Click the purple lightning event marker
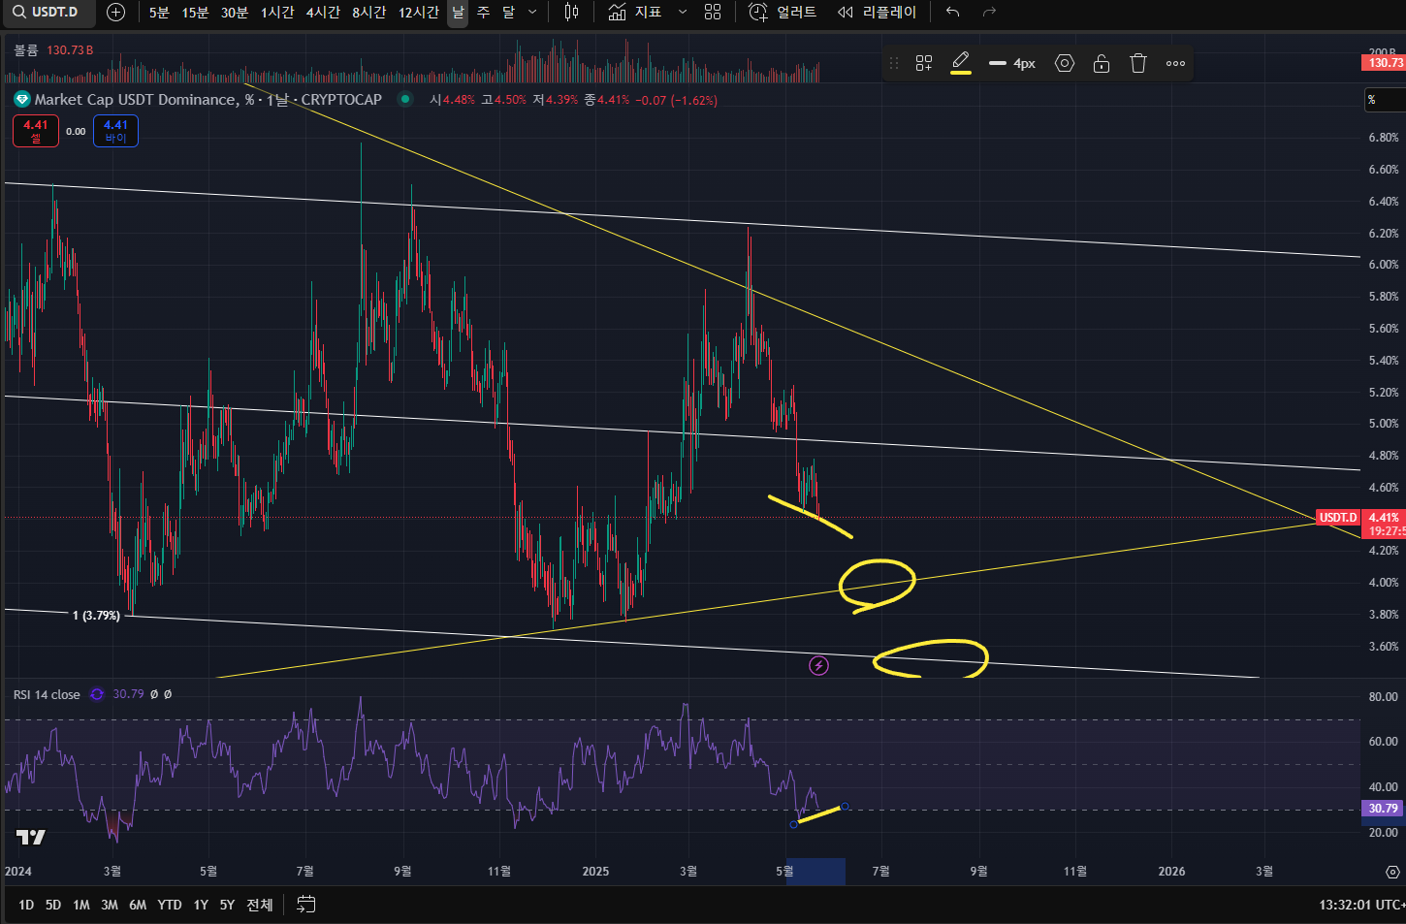Image resolution: width=1406 pixels, height=924 pixels. tap(819, 665)
